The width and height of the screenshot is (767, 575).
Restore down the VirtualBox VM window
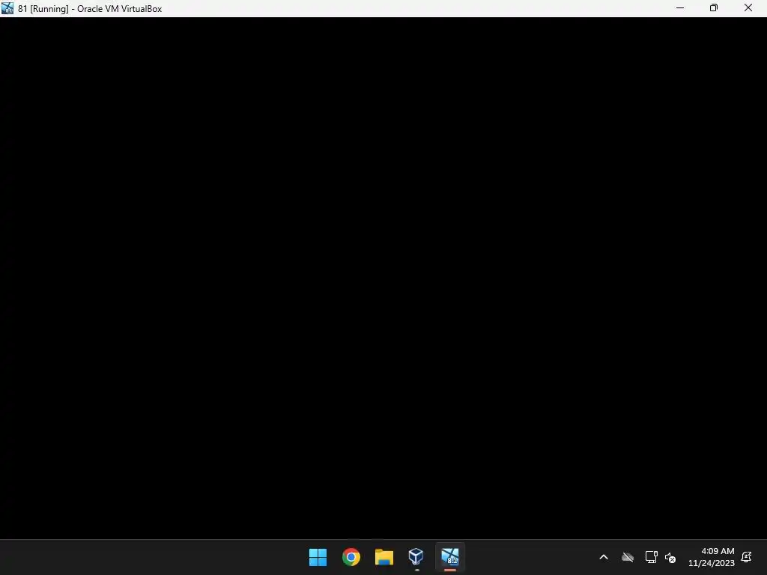click(x=714, y=8)
